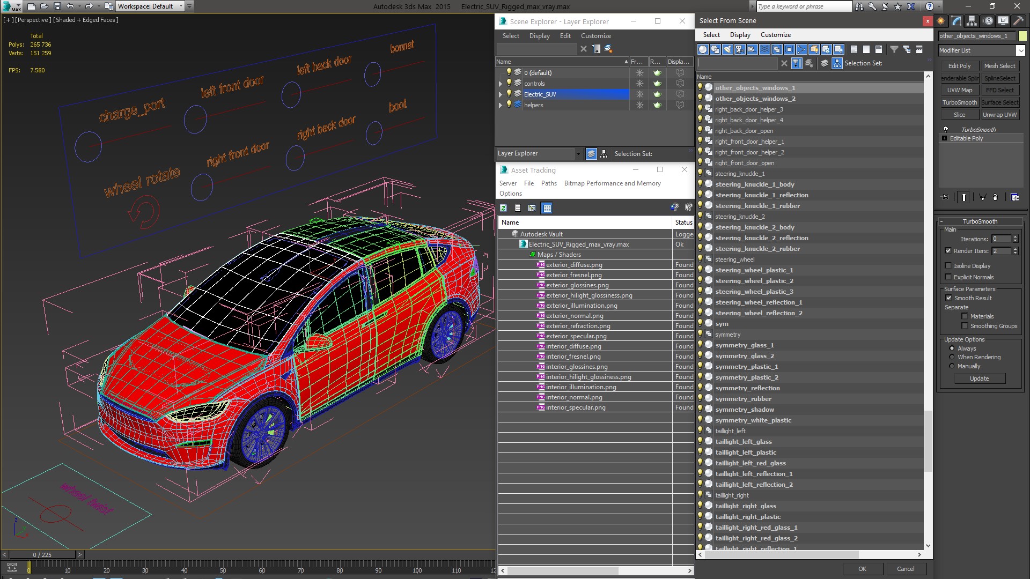Viewport: 1030px width, 579px height.
Task: Expand Editable Poly in modifier stack
Action: tap(944, 138)
